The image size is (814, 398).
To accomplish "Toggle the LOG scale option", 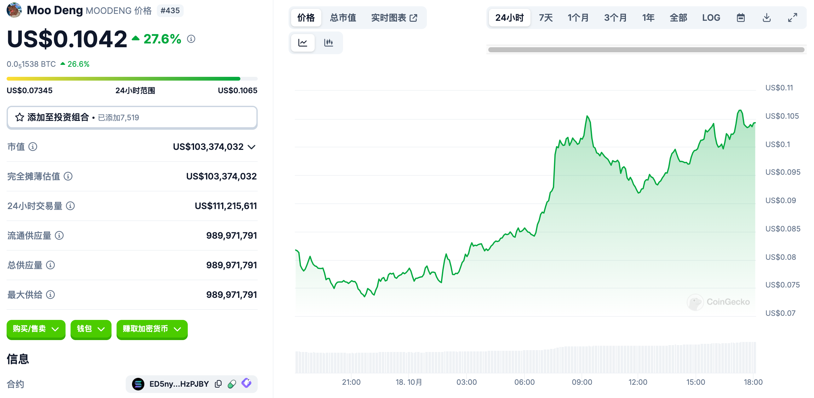I will 711,18.
